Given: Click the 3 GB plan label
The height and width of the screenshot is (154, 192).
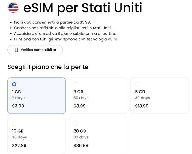Looking at the screenshot, I should tap(78, 92).
